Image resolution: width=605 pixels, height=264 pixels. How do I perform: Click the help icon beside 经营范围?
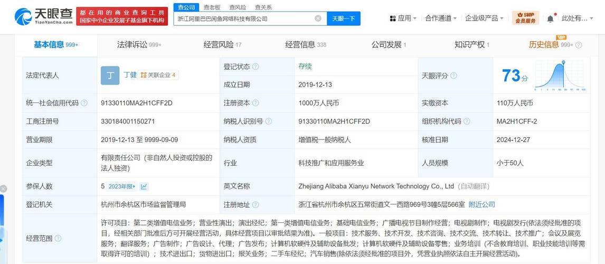pos(58,238)
